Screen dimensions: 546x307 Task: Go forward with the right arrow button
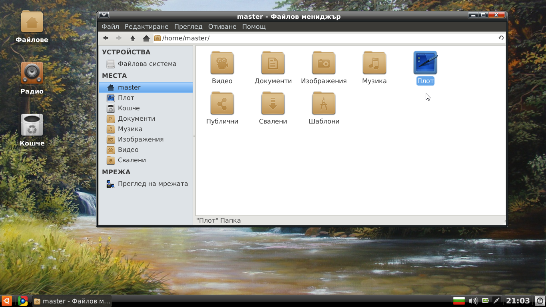click(x=119, y=38)
